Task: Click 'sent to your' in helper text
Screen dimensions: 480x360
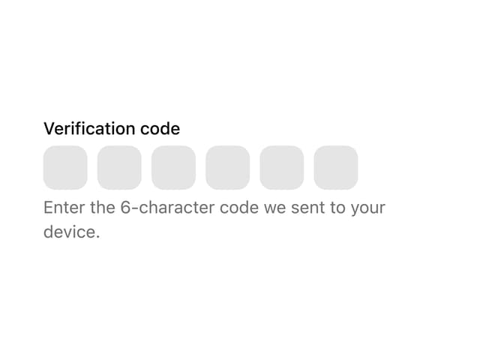Action: (338, 208)
